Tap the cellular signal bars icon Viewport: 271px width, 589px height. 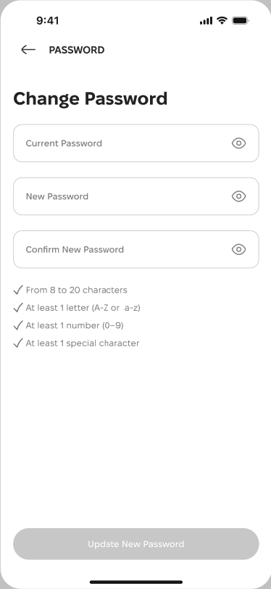pos(206,21)
